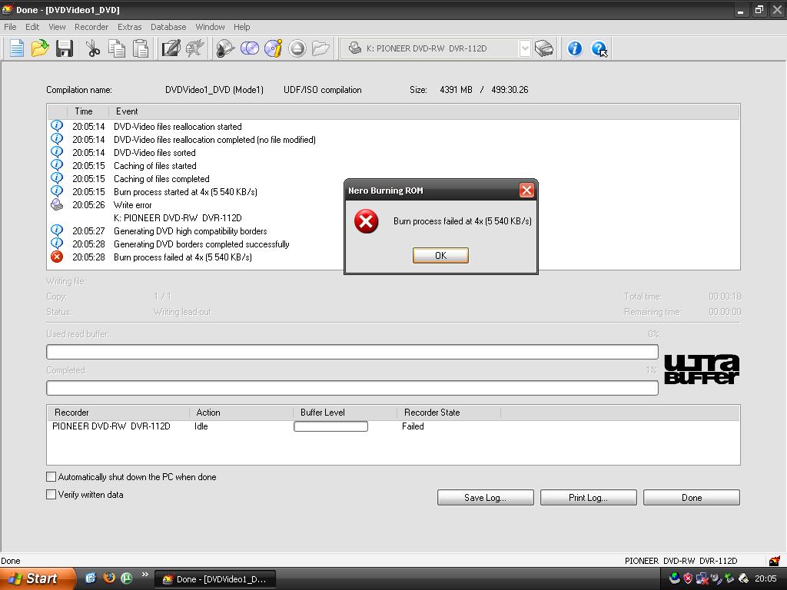Screen dimensions: 787x590
Task: Open the Edit menu
Action: coord(32,27)
